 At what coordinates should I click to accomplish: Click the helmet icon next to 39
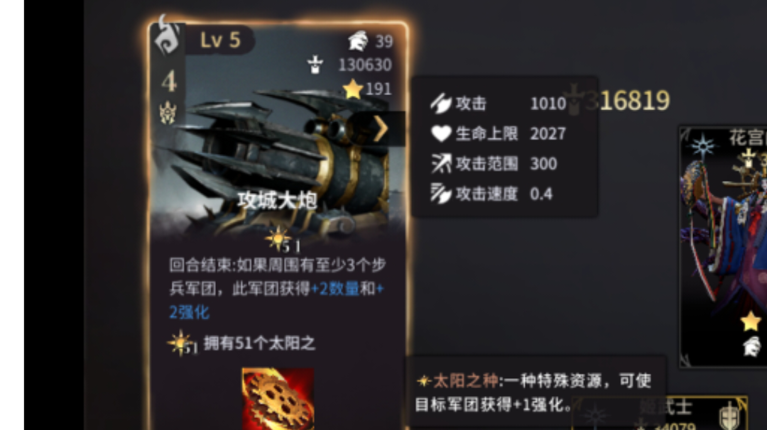[358, 41]
